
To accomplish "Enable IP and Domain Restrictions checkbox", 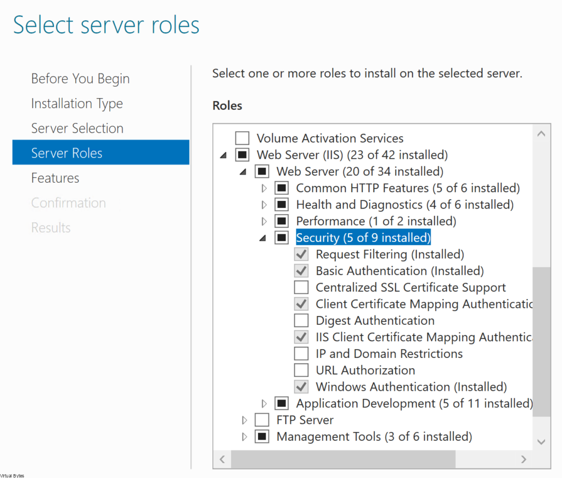I will coord(301,354).
